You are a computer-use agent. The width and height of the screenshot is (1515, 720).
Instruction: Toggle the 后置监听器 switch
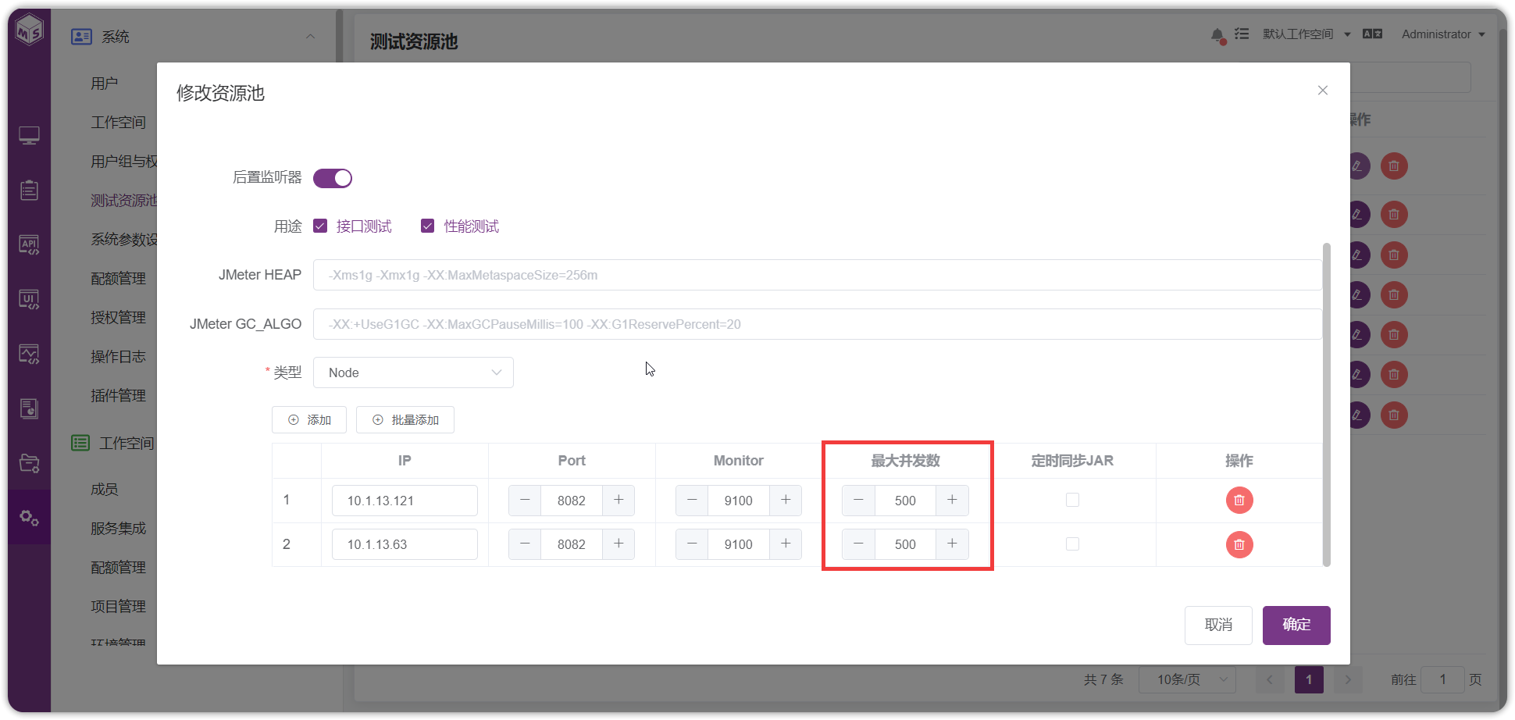point(333,179)
